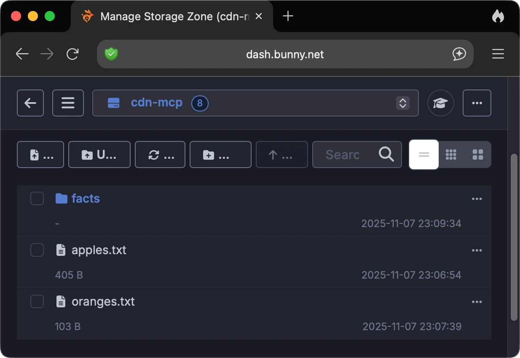Select the Manage Storage Zone browser tab
Screen dimensions: 520x358
click(172, 16)
